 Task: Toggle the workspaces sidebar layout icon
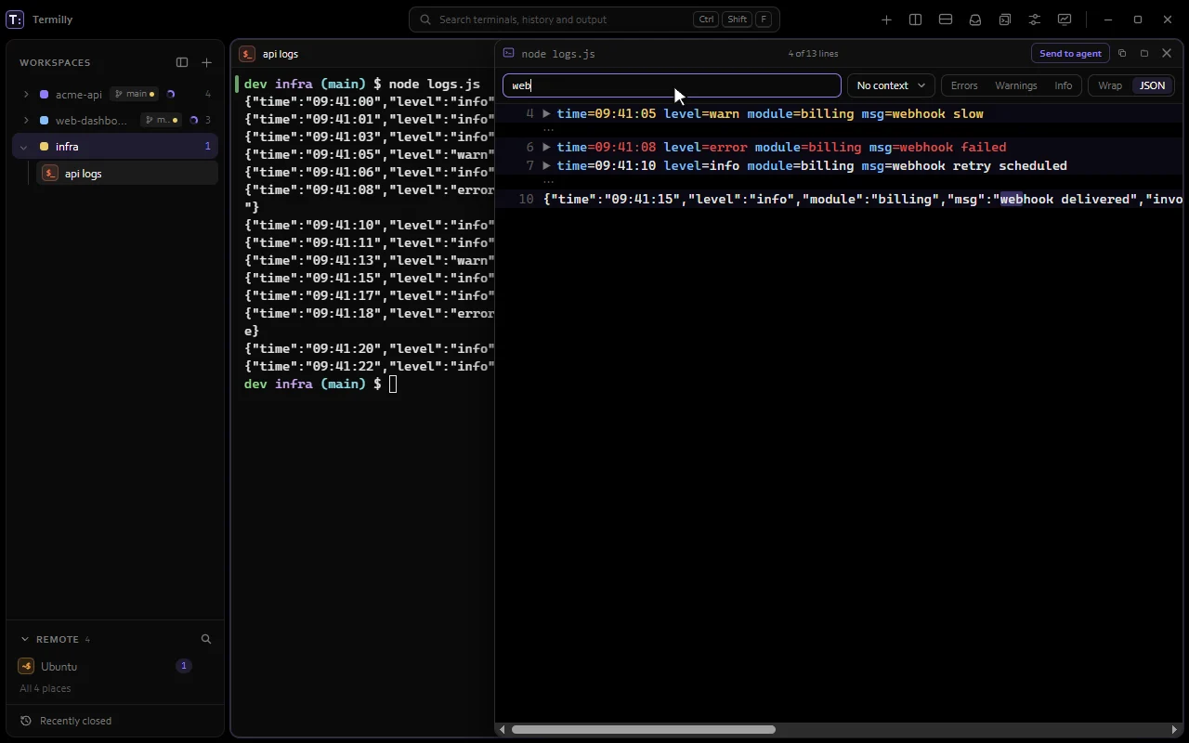coord(182,62)
